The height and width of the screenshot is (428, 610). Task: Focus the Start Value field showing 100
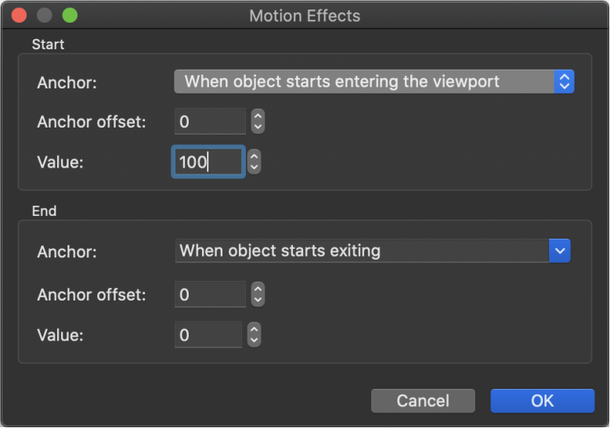pyautogui.click(x=208, y=162)
